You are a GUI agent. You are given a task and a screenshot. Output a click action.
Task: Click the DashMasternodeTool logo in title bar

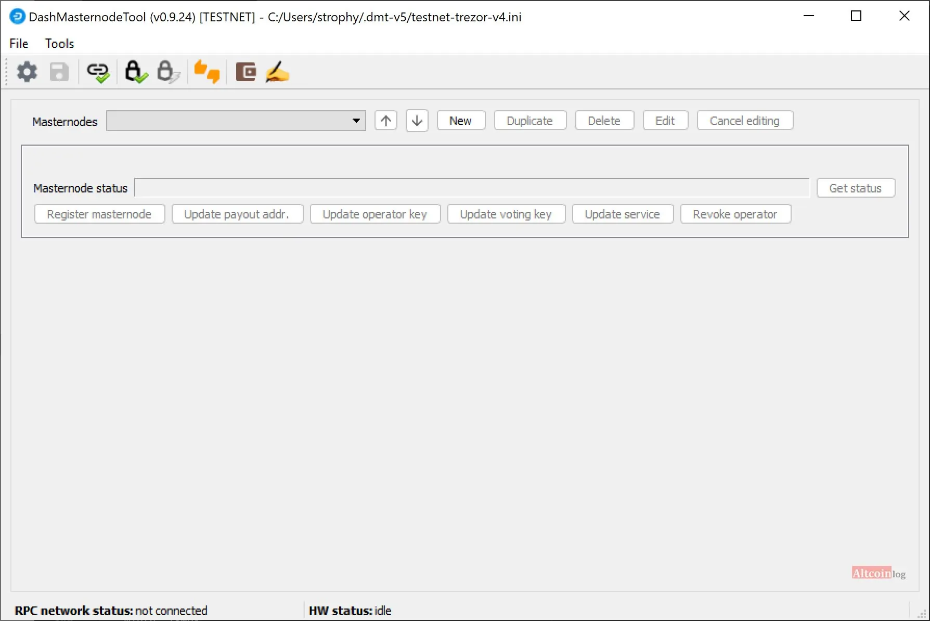pos(18,17)
